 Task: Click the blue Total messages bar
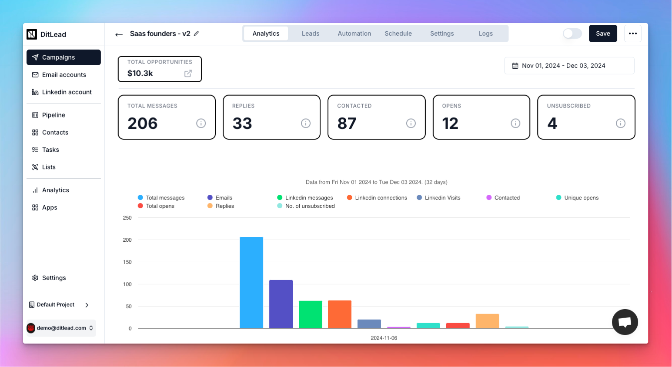(x=251, y=283)
